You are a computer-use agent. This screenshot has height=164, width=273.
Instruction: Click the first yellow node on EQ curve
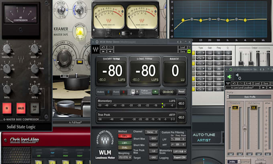[183, 20]
